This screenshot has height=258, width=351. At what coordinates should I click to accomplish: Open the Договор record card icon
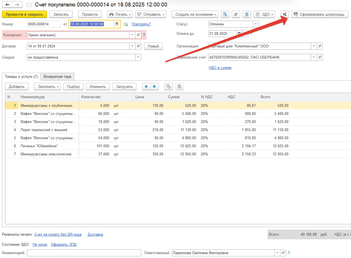point(138,46)
